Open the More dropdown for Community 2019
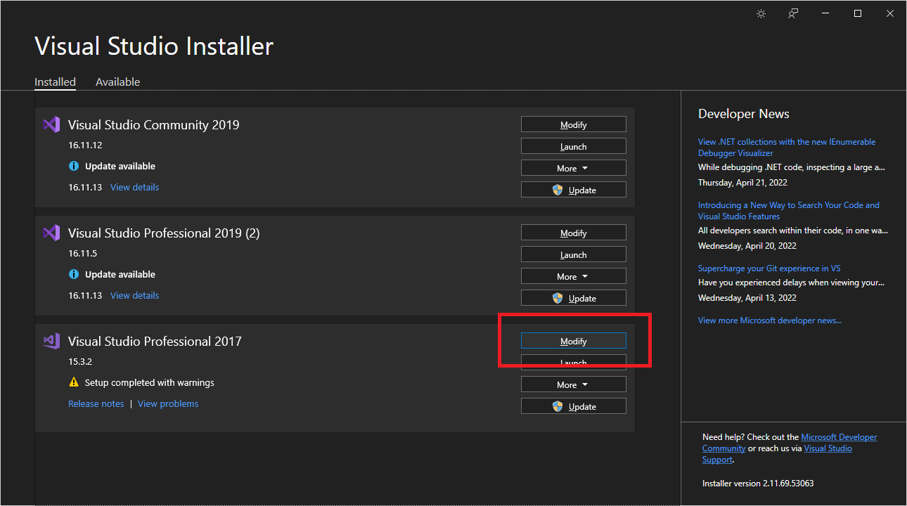This screenshot has width=907, height=506. point(573,167)
